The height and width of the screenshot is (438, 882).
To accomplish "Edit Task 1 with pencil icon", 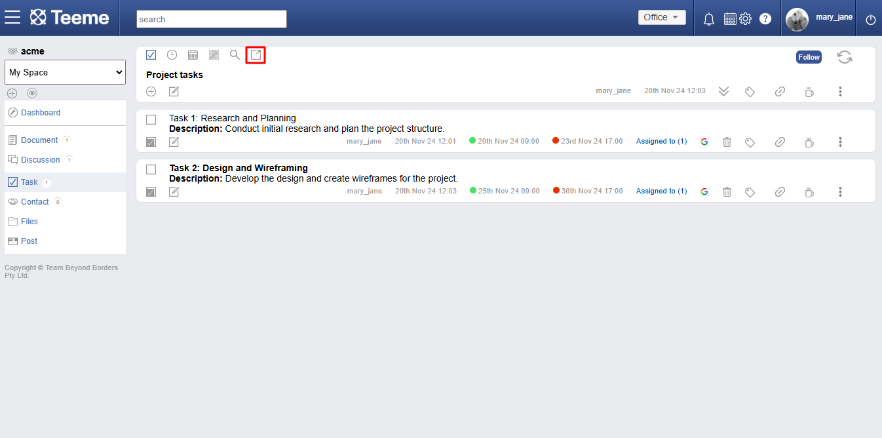I will tap(174, 142).
